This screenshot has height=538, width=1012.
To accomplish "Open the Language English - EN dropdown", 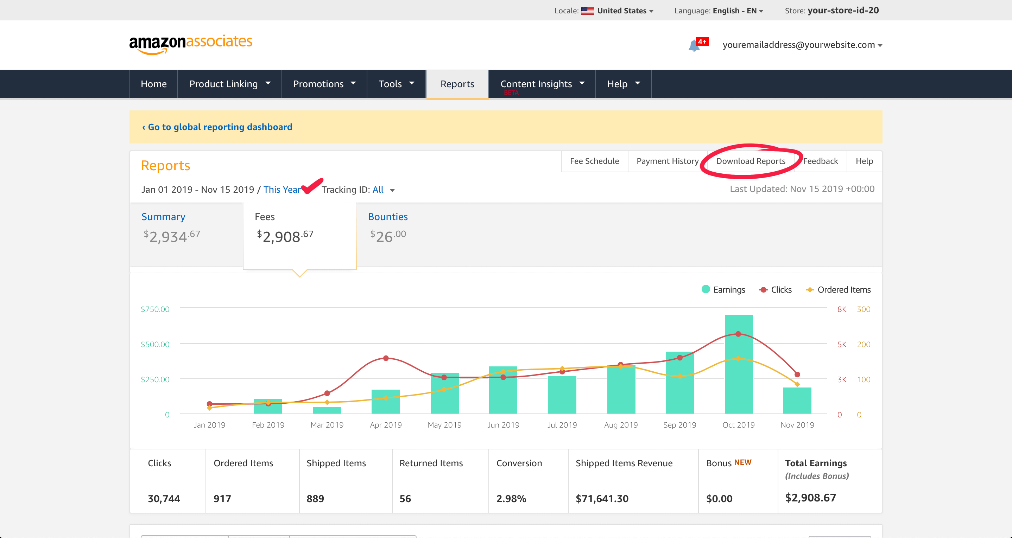I will (x=738, y=11).
